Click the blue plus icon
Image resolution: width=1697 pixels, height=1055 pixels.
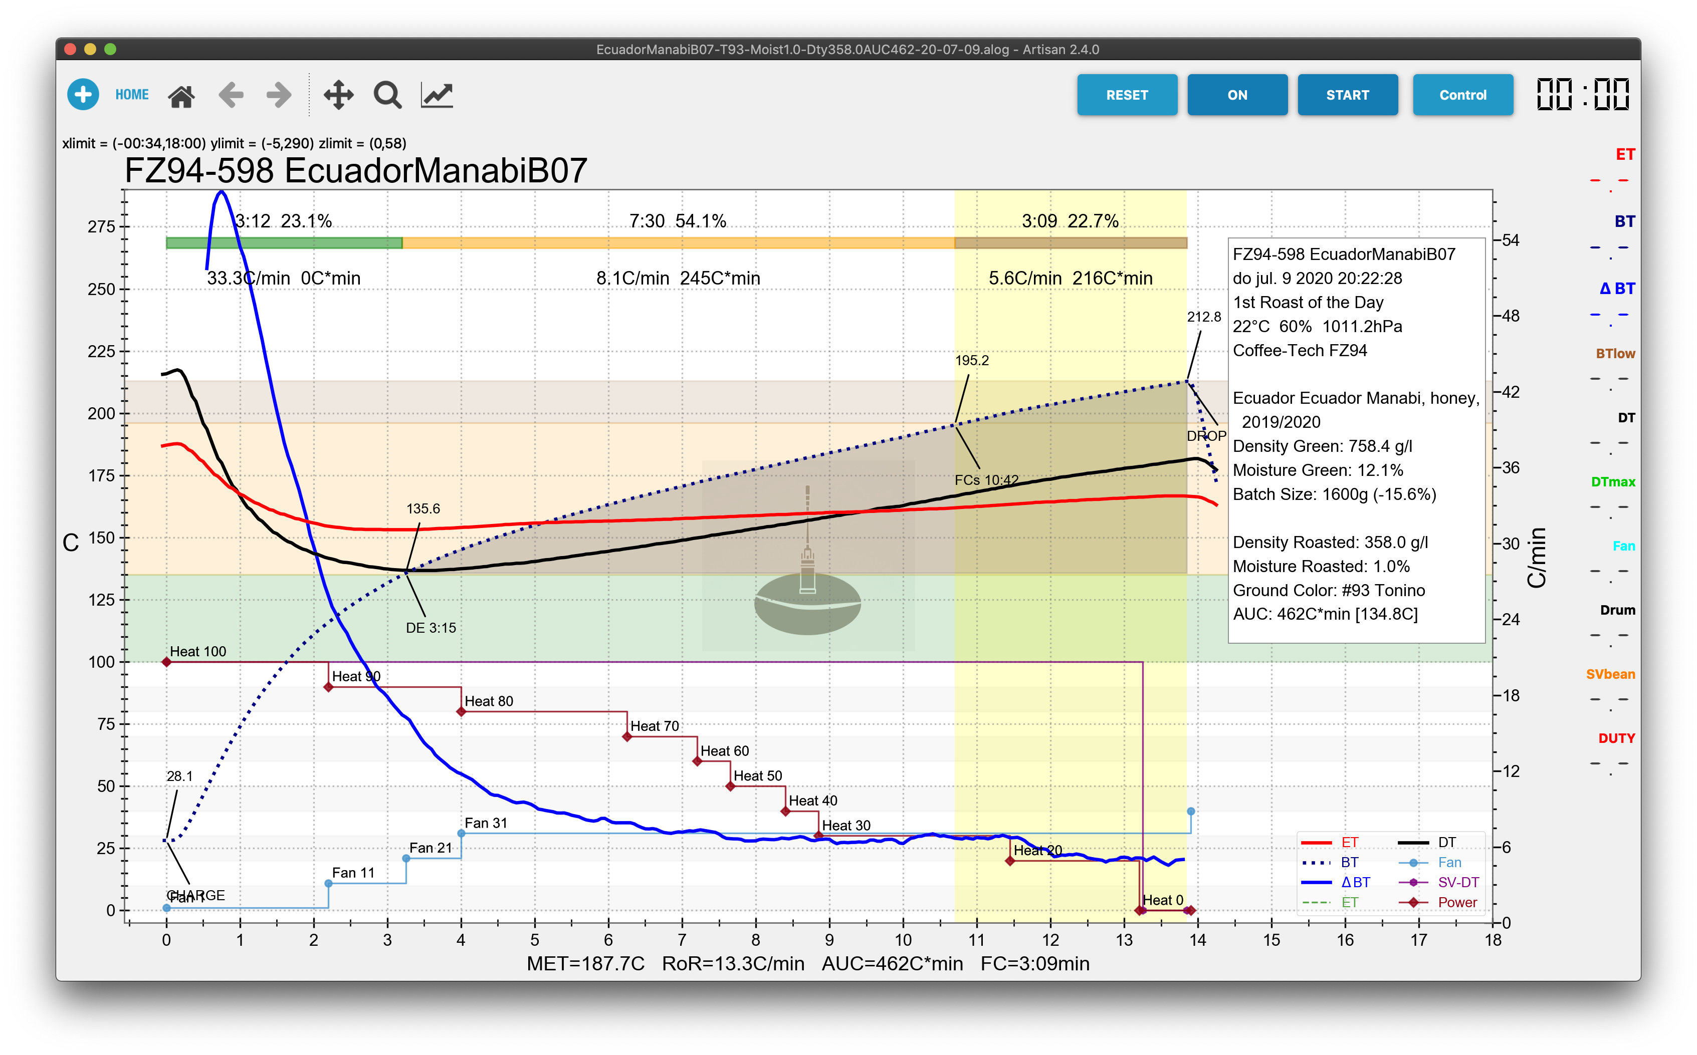coord(83,94)
